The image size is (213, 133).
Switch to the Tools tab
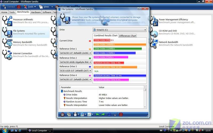point(12,12)
